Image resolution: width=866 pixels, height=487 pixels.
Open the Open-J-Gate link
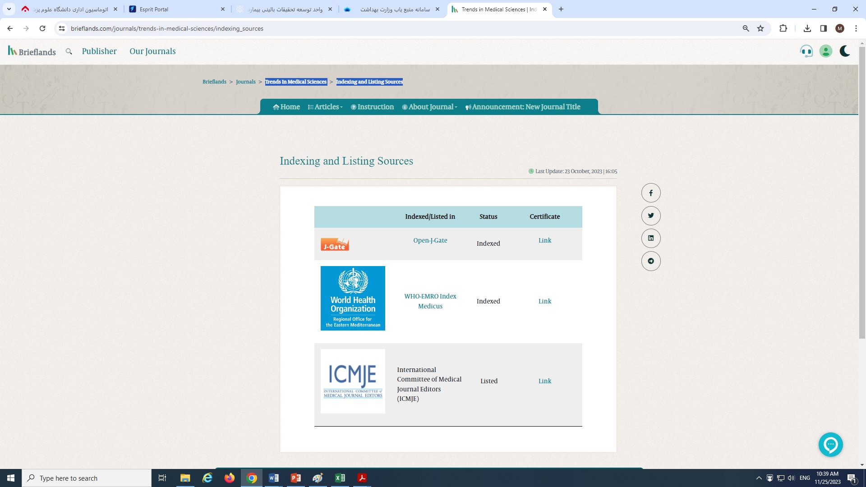(x=430, y=240)
